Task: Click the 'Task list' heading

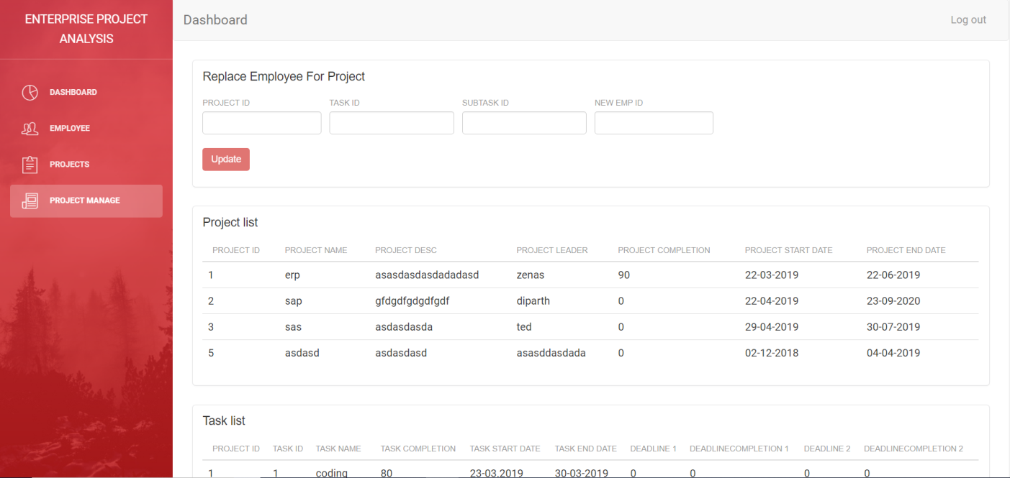Action: (x=224, y=421)
